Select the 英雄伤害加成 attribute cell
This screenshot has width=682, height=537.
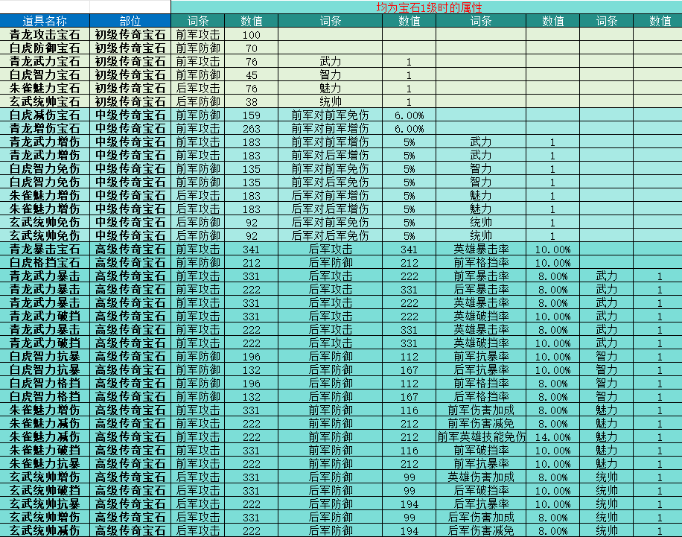(481, 477)
